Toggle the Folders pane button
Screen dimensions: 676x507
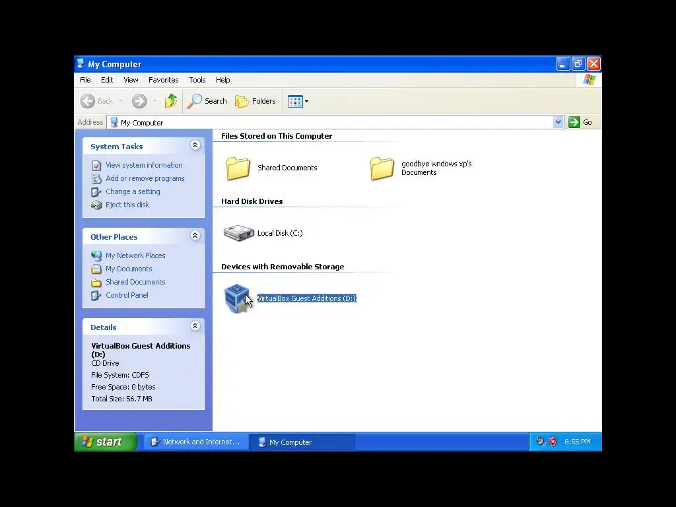(255, 101)
